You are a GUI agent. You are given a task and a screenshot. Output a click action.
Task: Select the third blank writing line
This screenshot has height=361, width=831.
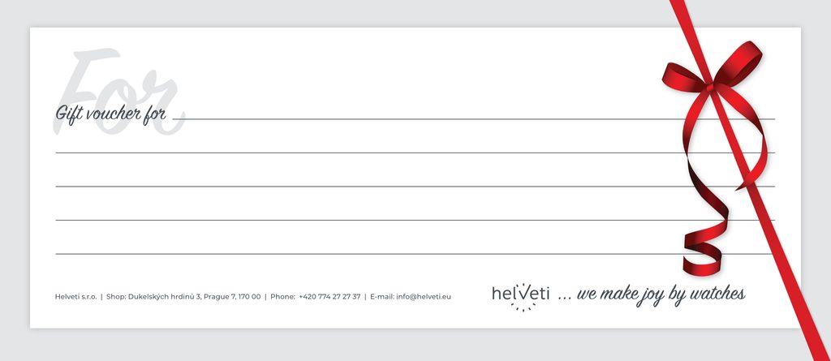tap(365, 186)
